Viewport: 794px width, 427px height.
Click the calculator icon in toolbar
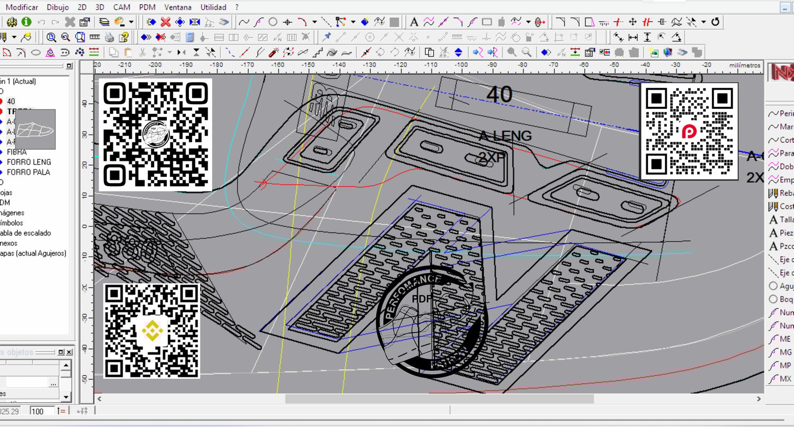190,38
